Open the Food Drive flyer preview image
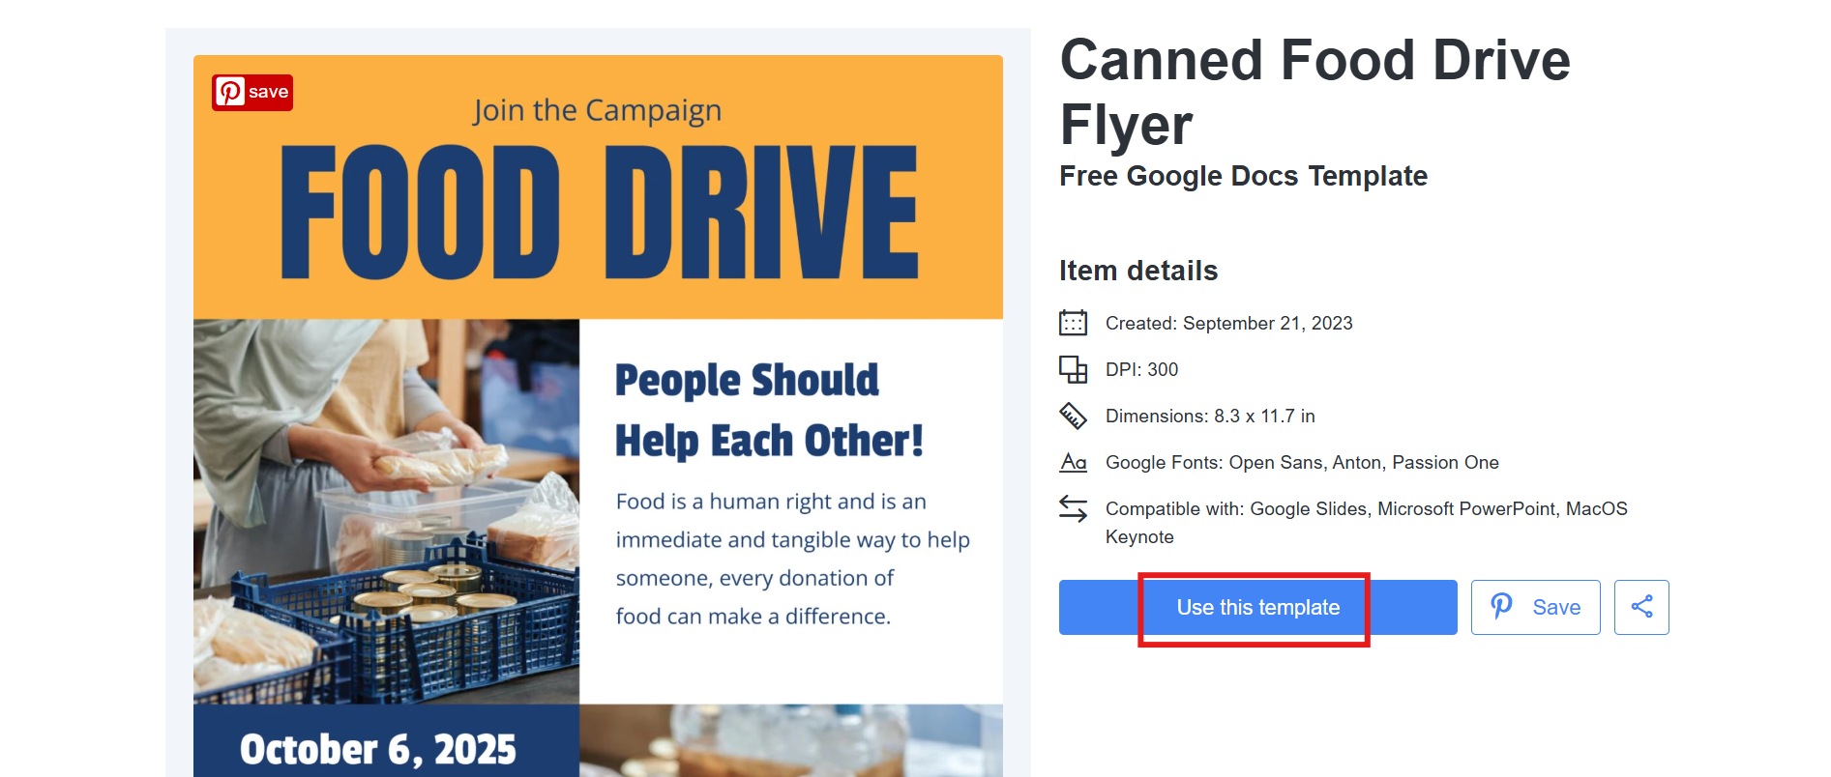The height and width of the screenshot is (777, 1831). coord(598,416)
